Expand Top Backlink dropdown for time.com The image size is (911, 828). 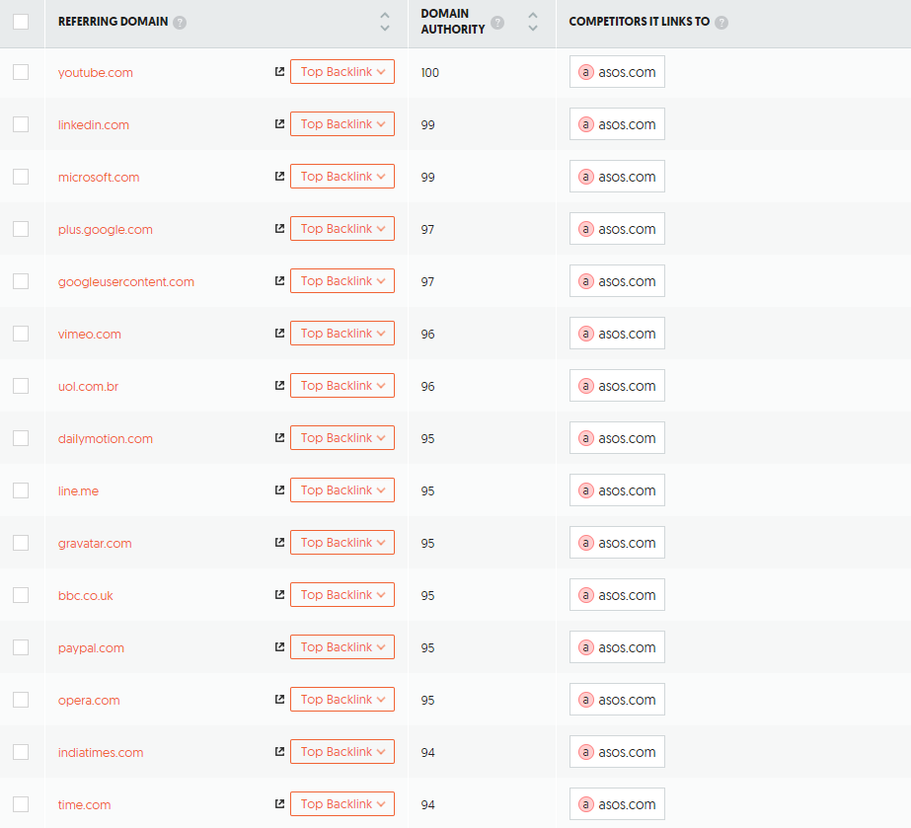[x=342, y=803]
